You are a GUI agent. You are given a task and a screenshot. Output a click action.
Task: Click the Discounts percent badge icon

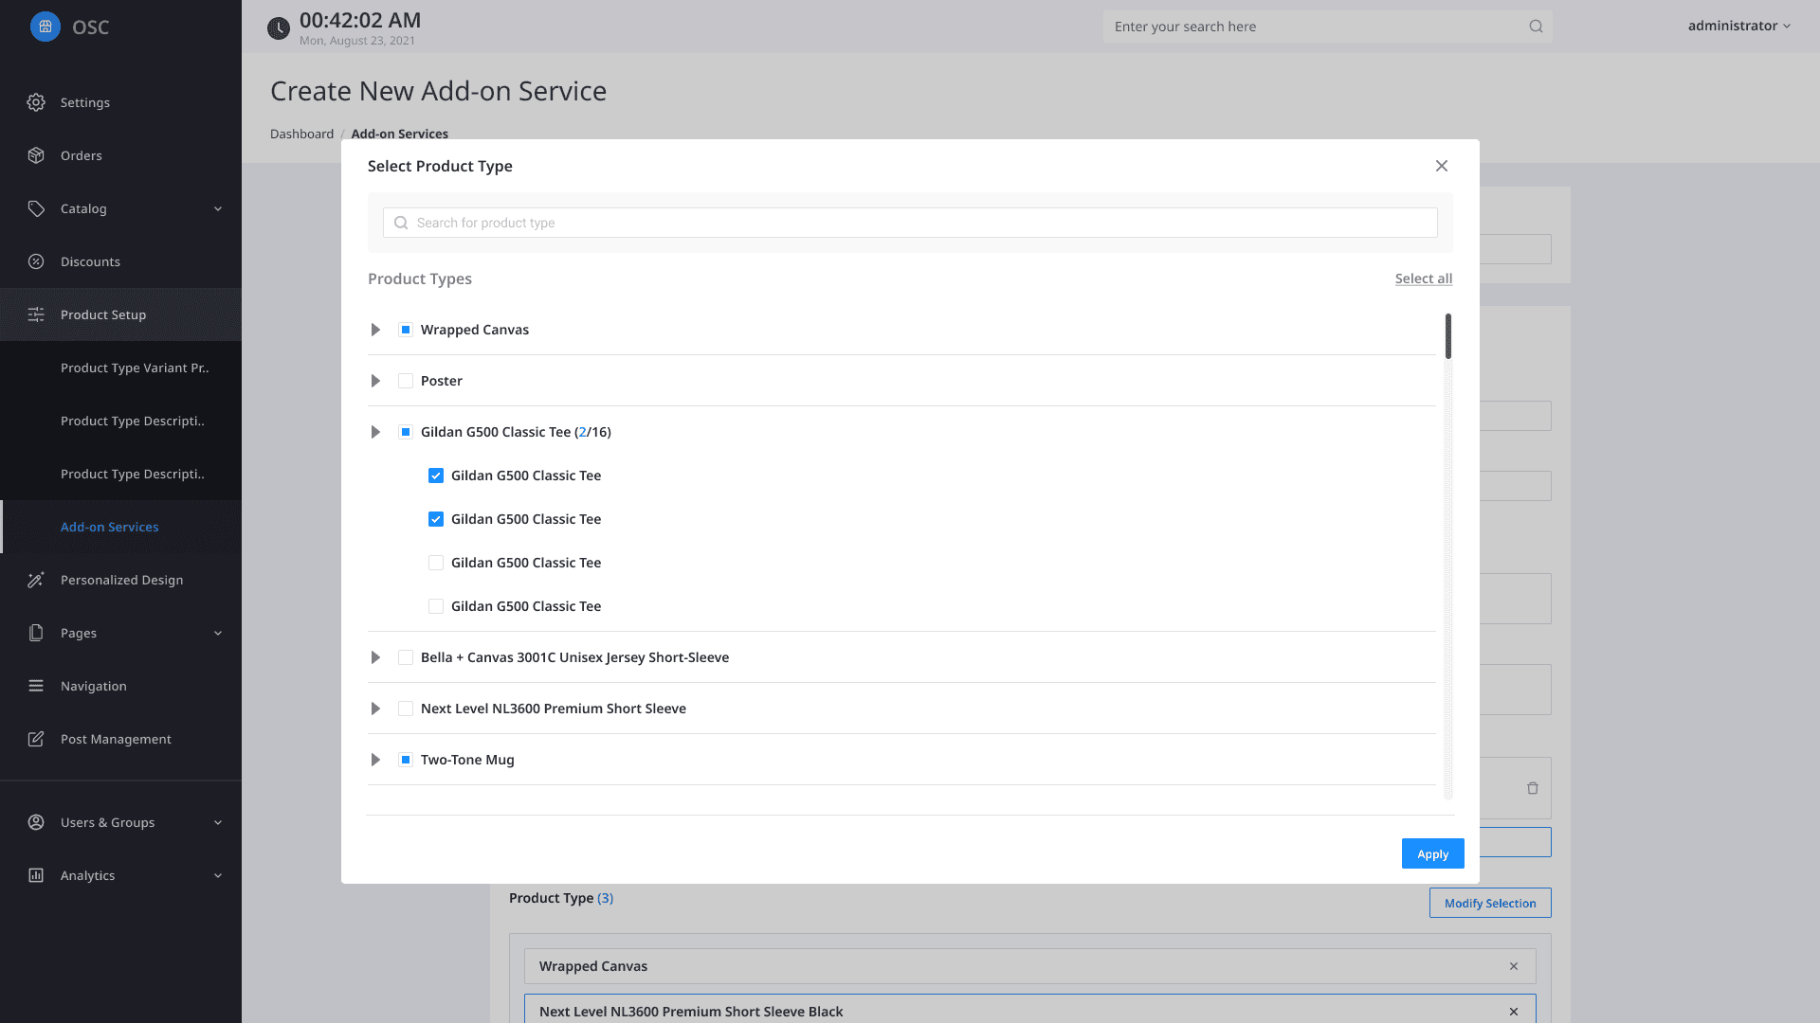click(36, 261)
